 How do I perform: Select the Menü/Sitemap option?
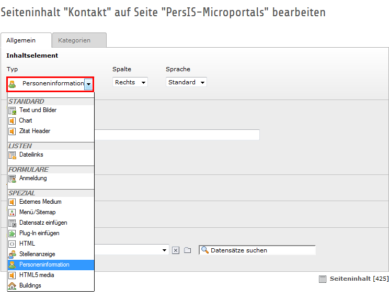point(37,213)
